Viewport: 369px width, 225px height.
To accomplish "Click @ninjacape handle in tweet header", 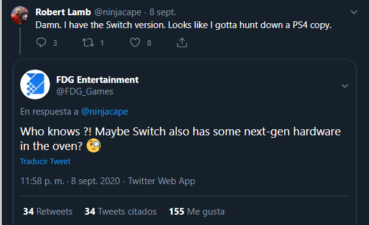I will (118, 12).
